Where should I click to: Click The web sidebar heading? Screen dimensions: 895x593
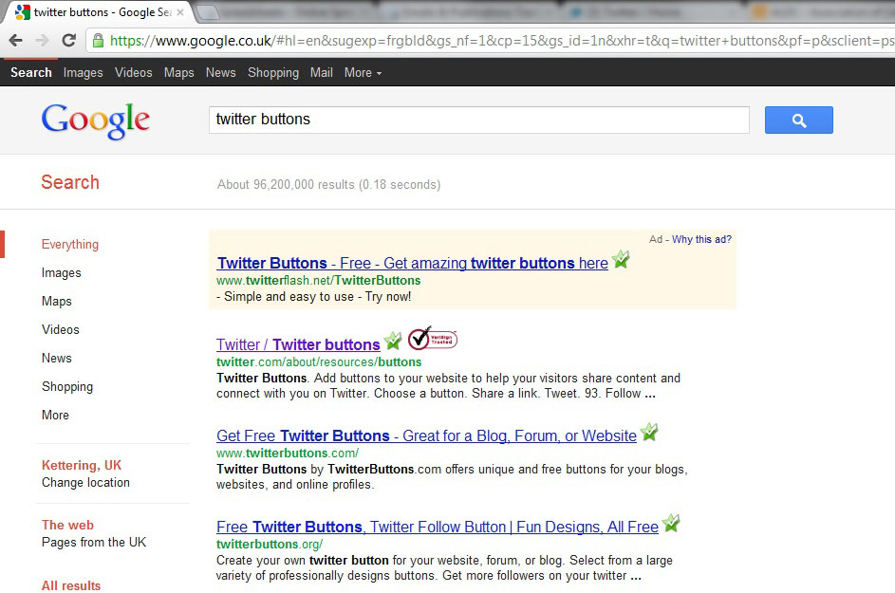(x=67, y=525)
